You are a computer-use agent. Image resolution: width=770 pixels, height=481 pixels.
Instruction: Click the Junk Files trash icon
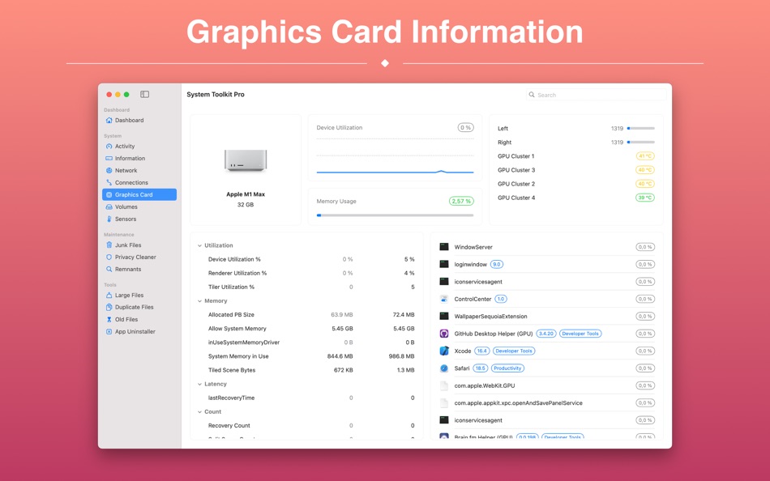pos(109,245)
